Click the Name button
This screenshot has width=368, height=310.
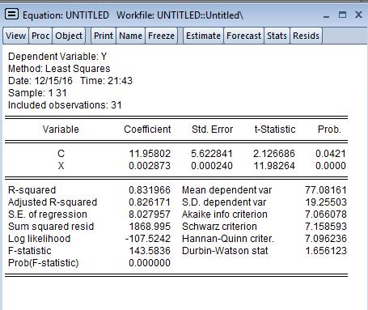point(130,36)
